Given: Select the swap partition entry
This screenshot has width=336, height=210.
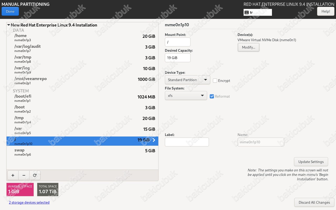Looking at the screenshot, I should [x=82, y=152].
